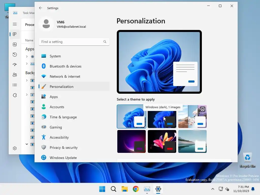Expand third background process row chevron
Viewport: 260px width, 195px height.
27,95
